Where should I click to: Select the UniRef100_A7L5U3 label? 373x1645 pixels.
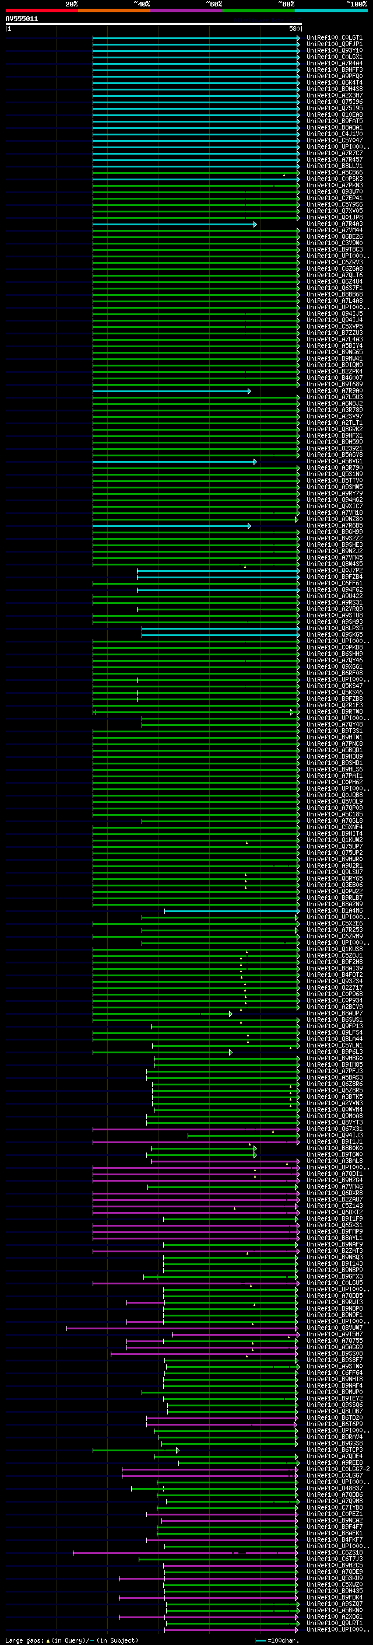(x=334, y=397)
